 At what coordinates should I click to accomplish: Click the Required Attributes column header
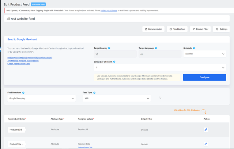click(17, 119)
